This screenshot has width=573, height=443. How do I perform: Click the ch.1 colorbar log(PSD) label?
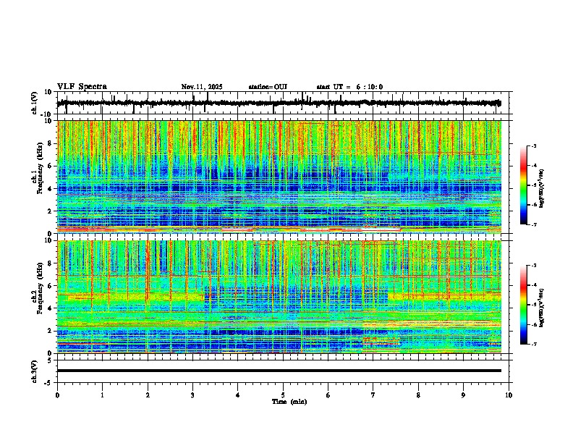pyautogui.click(x=542, y=189)
